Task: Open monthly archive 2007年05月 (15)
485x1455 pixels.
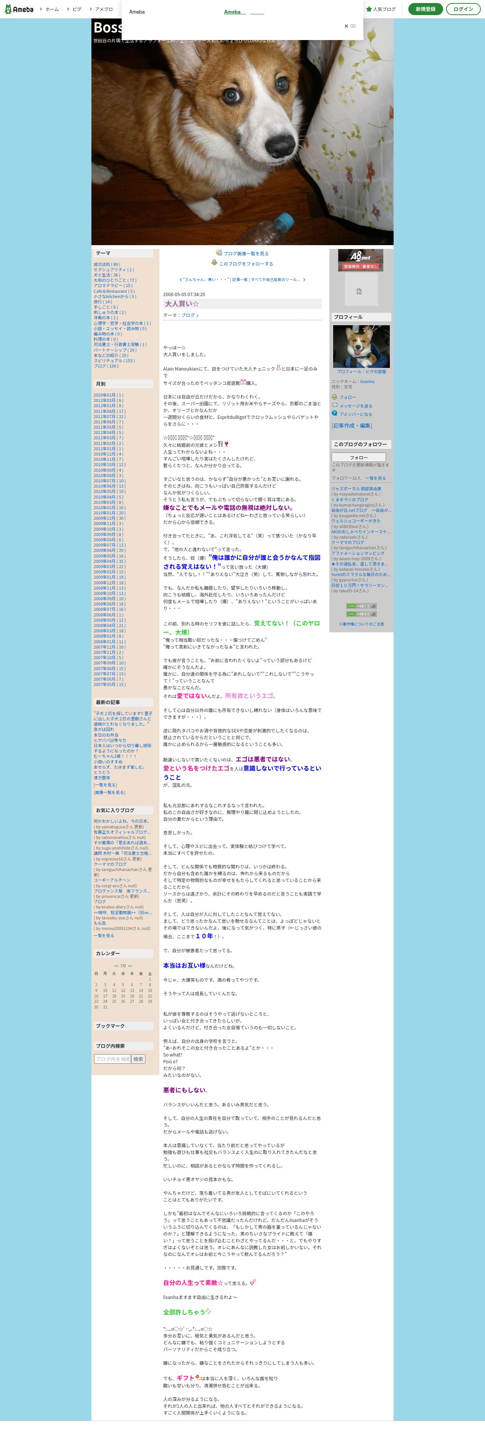Action: pyautogui.click(x=110, y=684)
